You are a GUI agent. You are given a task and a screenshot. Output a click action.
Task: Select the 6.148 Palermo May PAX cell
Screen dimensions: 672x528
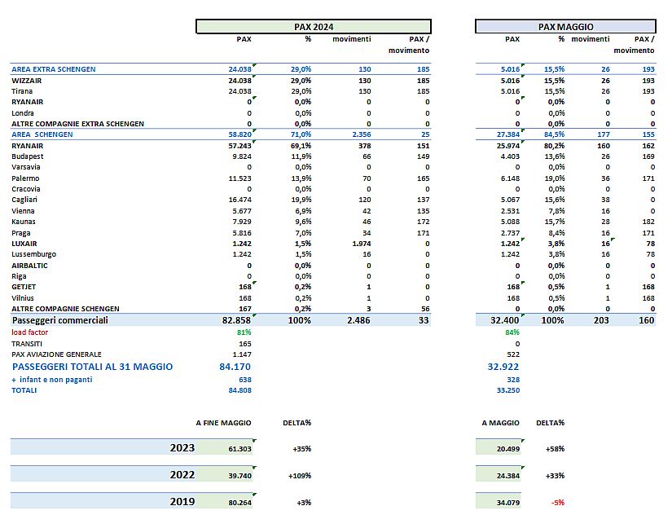510,178
